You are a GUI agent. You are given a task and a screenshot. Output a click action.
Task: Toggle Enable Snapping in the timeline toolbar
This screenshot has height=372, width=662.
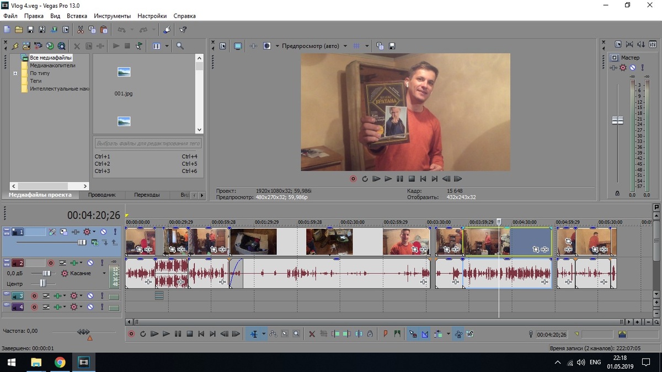coord(413,334)
